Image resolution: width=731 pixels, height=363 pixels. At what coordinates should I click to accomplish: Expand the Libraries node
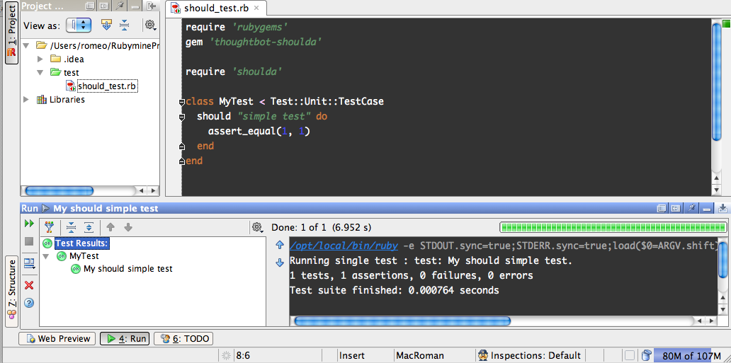26,99
